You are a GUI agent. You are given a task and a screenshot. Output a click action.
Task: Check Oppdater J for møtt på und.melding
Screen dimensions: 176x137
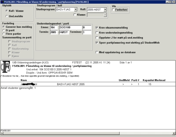click(x=97, y=38)
